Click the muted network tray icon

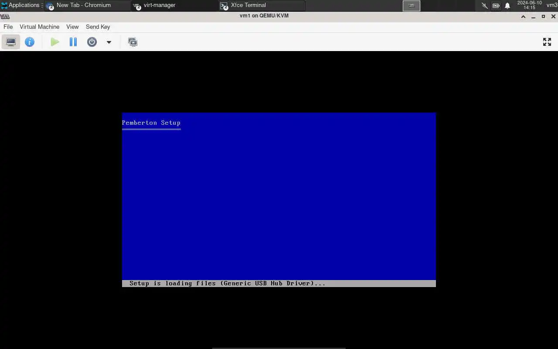pyautogui.click(x=484, y=6)
